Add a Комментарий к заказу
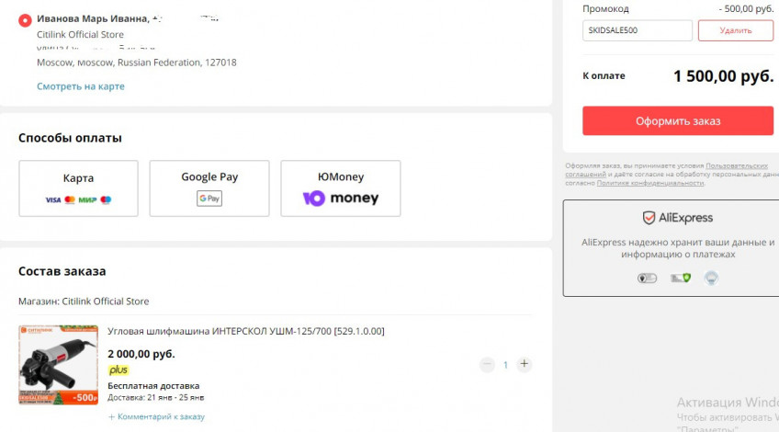This screenshot has width=779, height=432. (160, 416)
